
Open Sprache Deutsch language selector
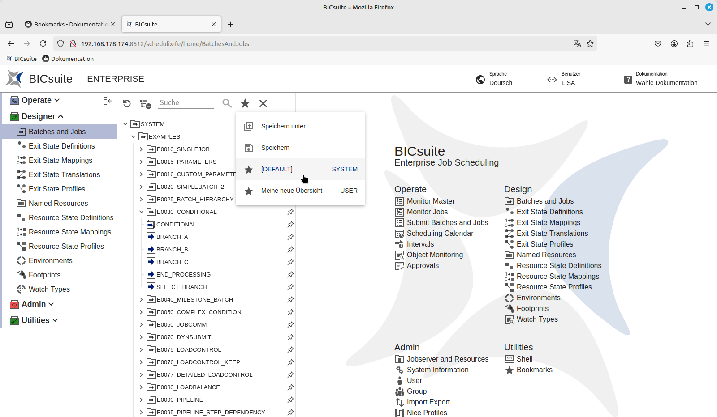click(494, 79)
